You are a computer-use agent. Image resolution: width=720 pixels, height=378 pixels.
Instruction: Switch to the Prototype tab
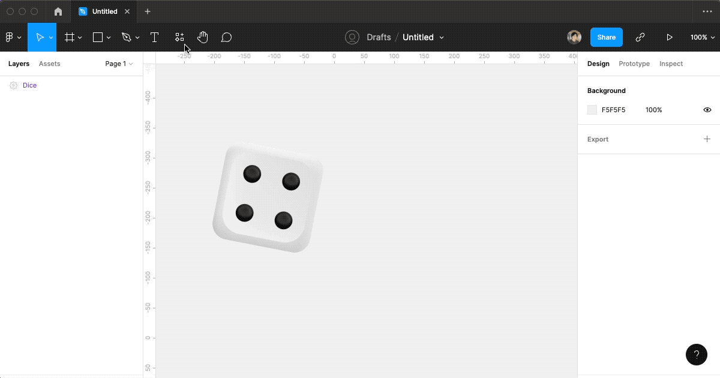pyautogui.click(x=634, y=64)
